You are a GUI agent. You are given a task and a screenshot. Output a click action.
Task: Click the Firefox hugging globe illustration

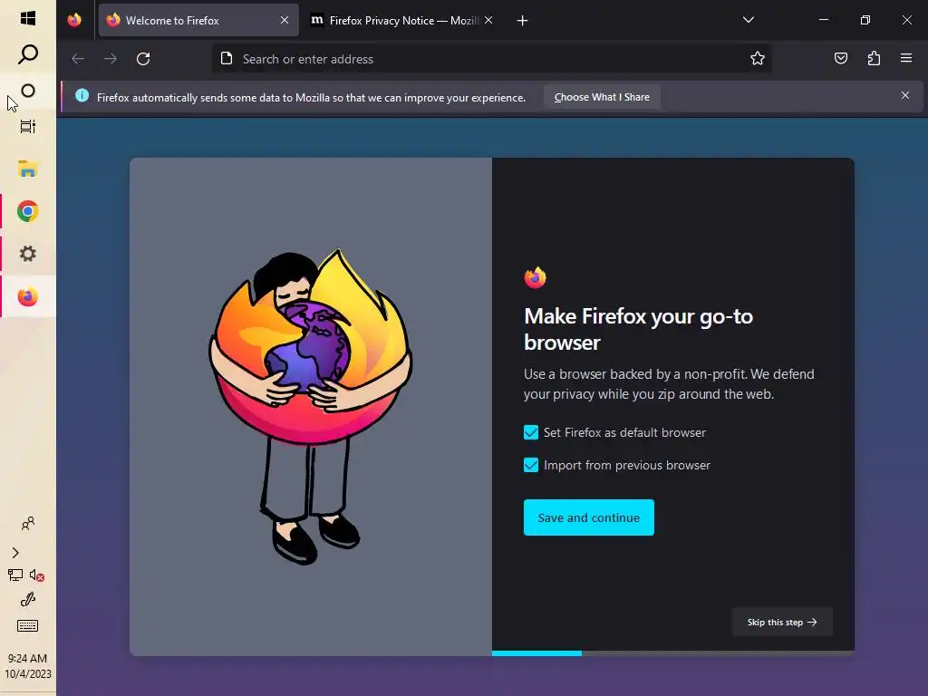pyautogui.click(x=311, y=407)
